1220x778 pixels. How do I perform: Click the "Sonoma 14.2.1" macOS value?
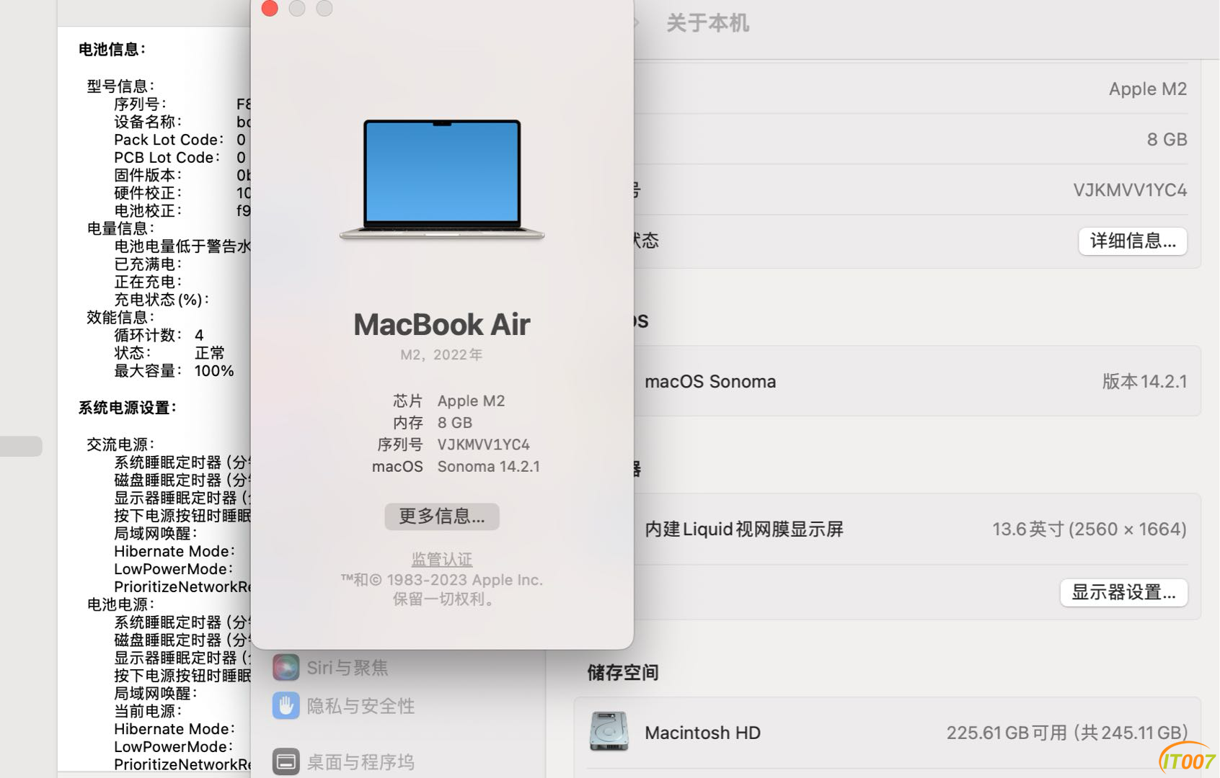[488, 466]
